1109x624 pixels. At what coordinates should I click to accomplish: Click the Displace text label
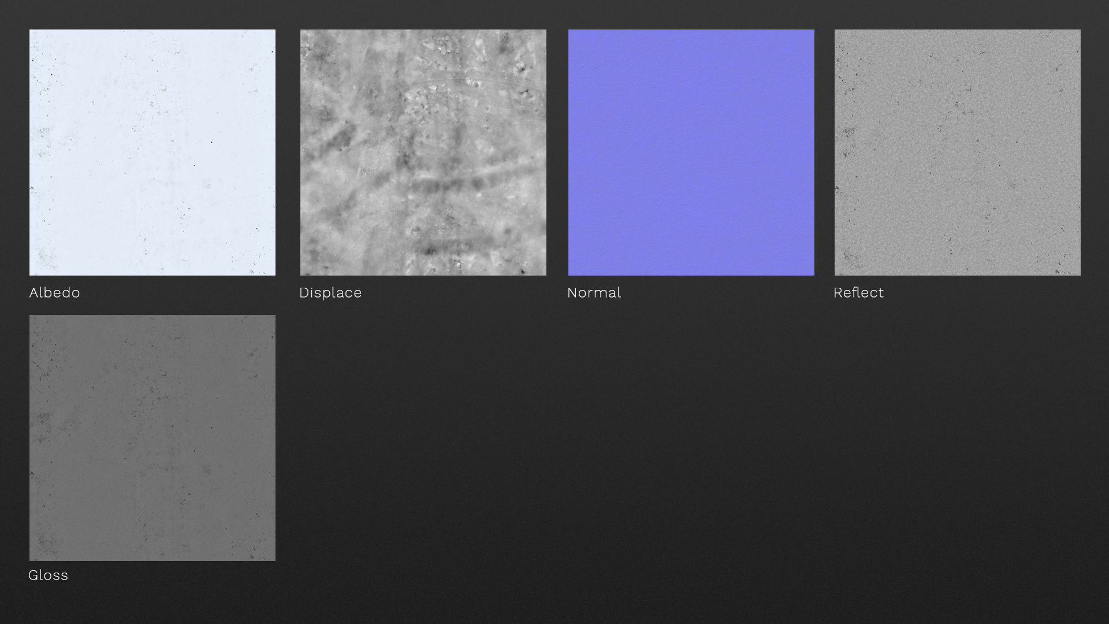coord(330,293)
